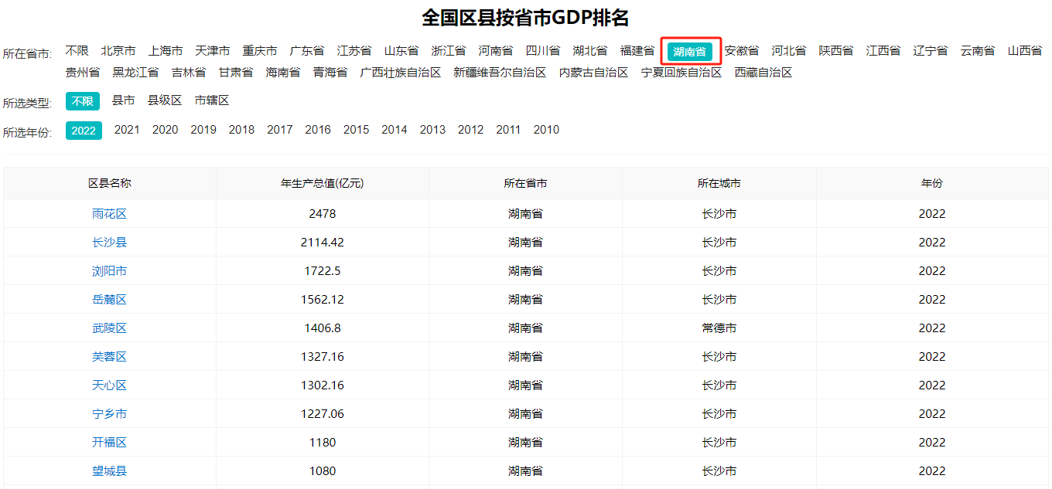
Task: Open 芙蓉区 district link
Action: 109,357
